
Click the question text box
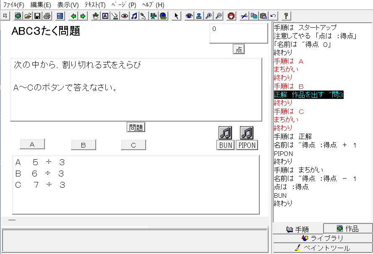(136, 90)
